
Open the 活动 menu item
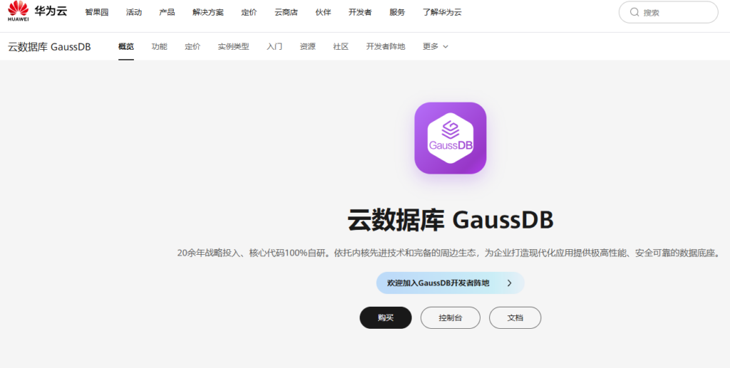click(x=133, y=13)
